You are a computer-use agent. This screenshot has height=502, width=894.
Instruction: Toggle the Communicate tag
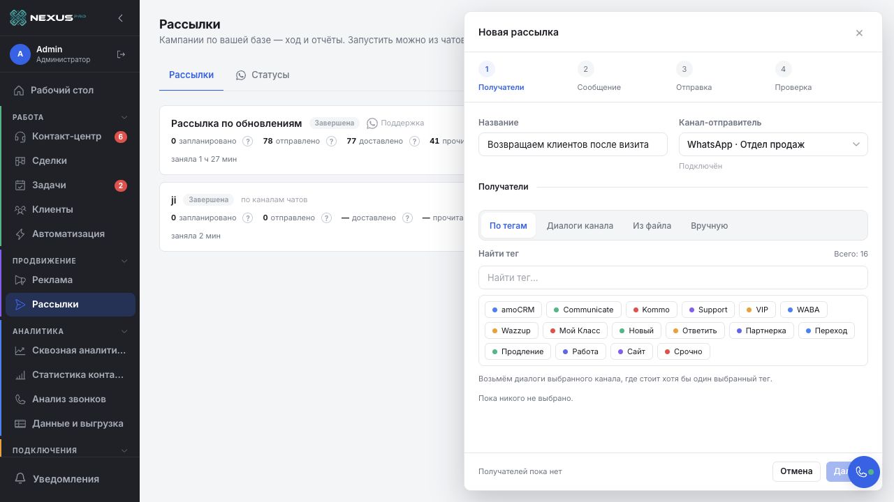(x=584, y=310)
